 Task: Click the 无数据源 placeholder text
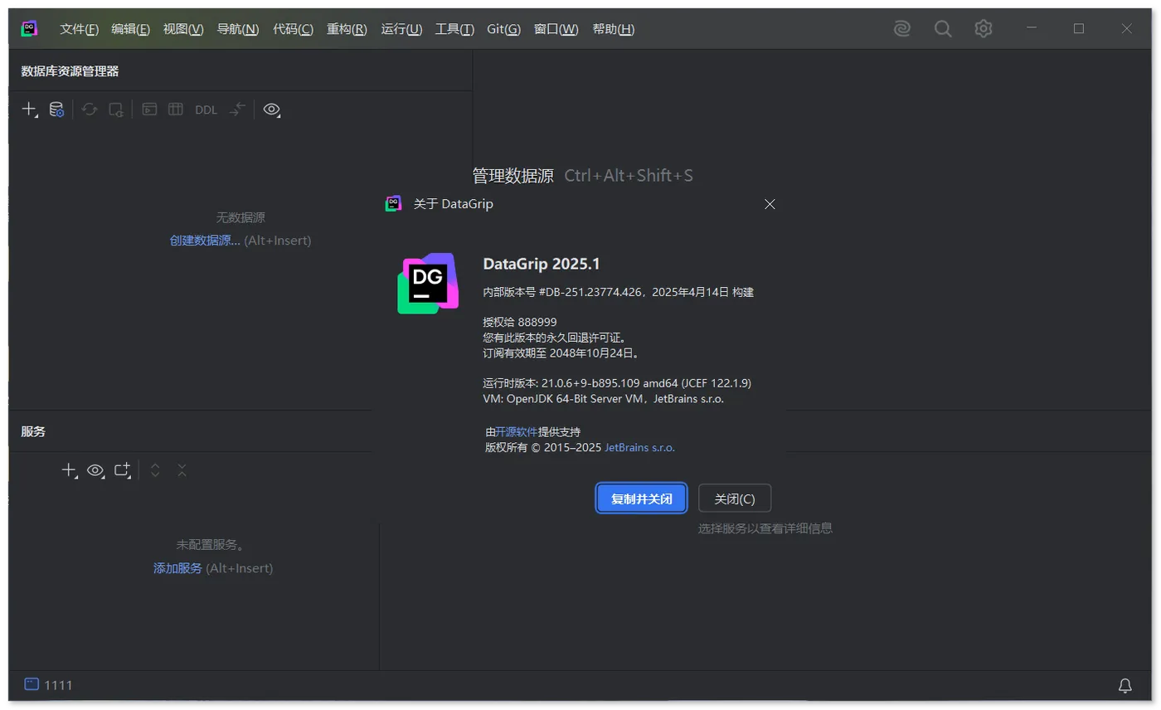(x=240, y=218)
